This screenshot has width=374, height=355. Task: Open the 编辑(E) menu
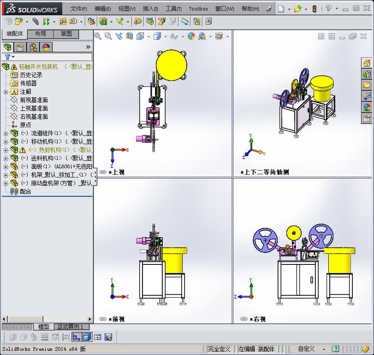102,9
